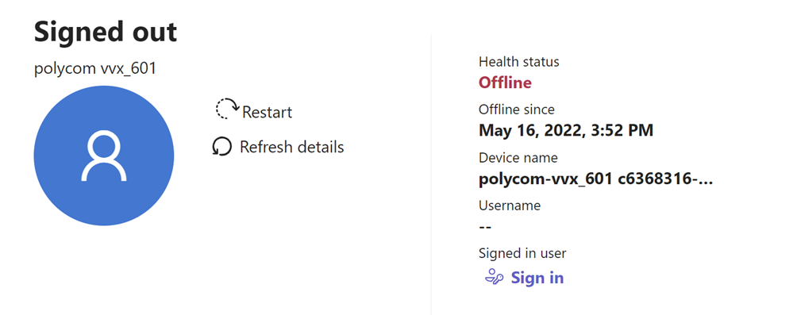The width and height of the screenshot is (797, 315).
Task: Click the white user silhouette icon
Action: click(x=104, y=156)
